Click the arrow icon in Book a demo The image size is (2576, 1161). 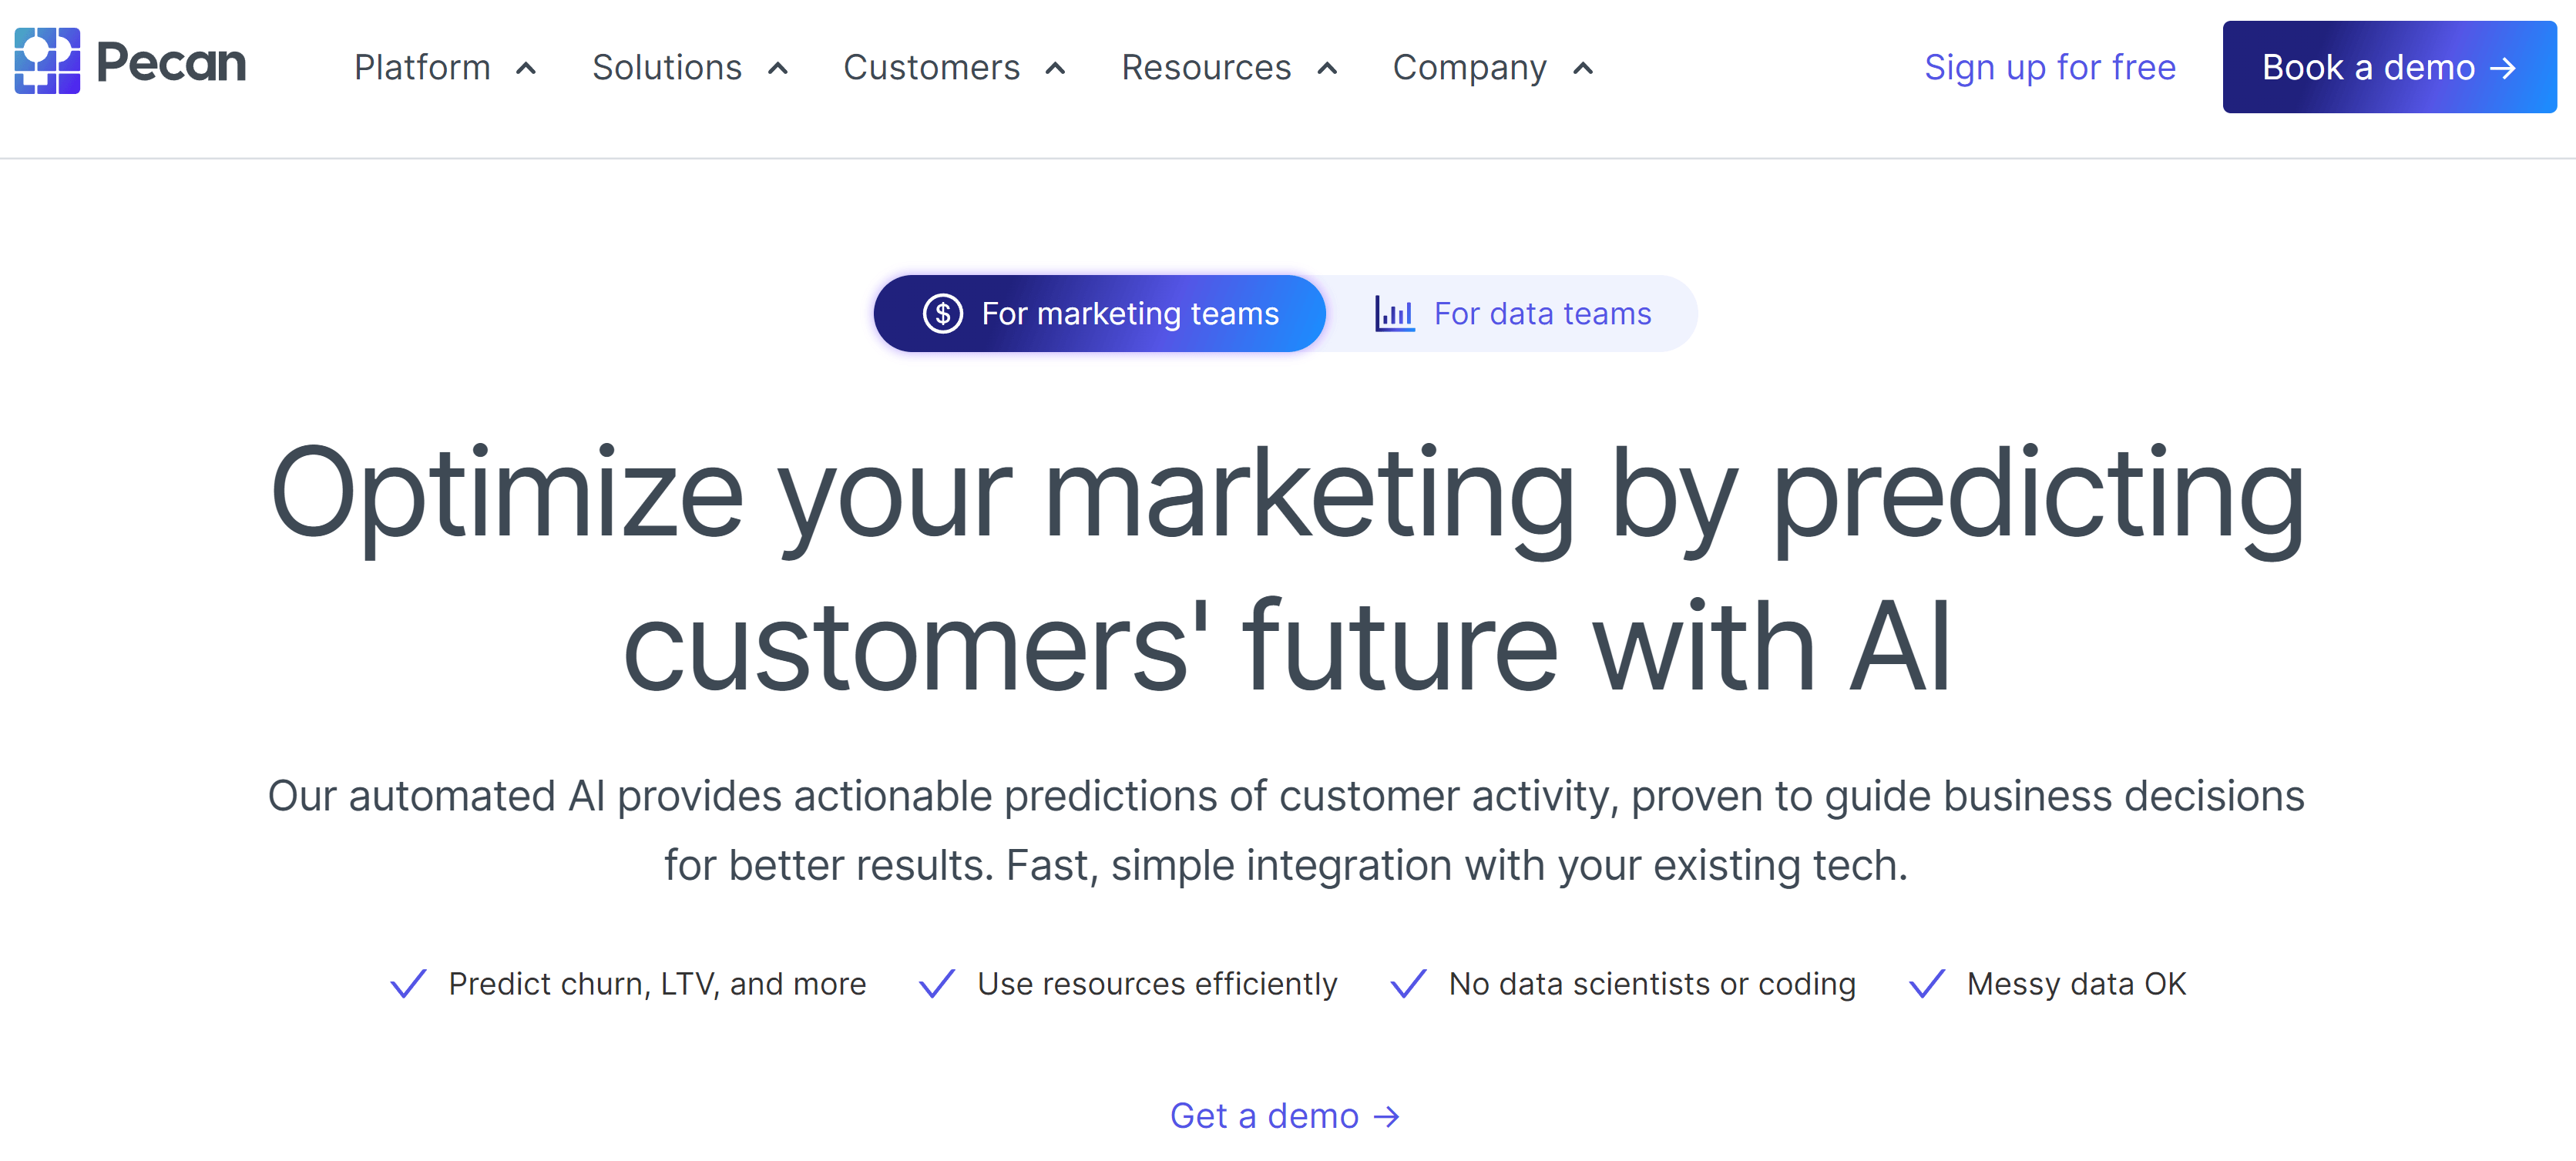[2503, 68]
